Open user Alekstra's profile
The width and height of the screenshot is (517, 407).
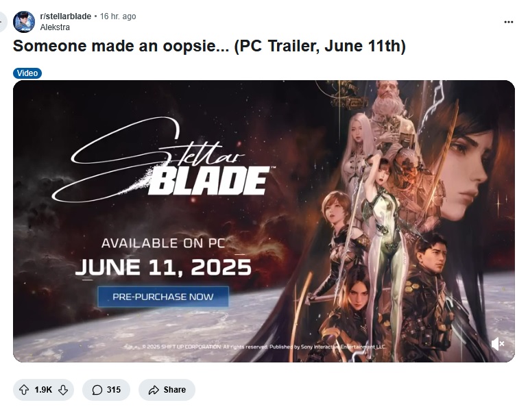pyautogui.click(x=55, y=27)
